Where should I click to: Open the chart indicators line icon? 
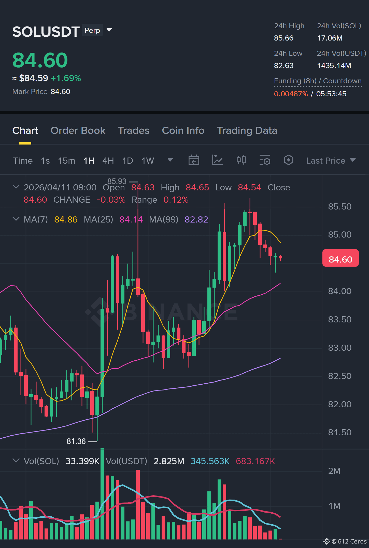tap(217, 160)
